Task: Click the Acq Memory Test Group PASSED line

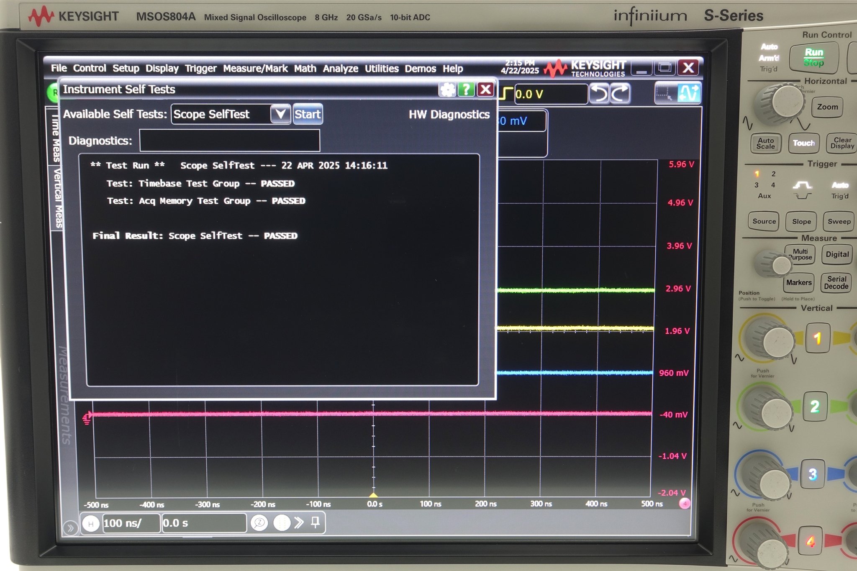Action: 206,201
